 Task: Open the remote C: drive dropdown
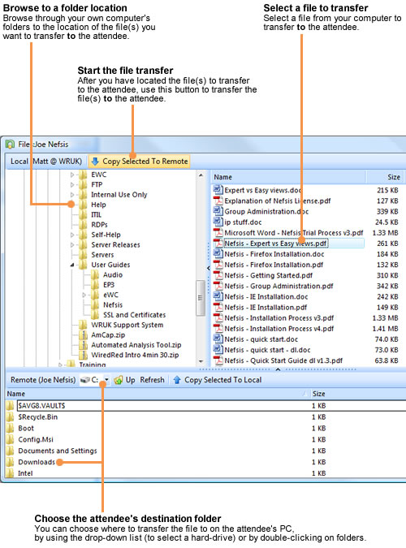106,380
